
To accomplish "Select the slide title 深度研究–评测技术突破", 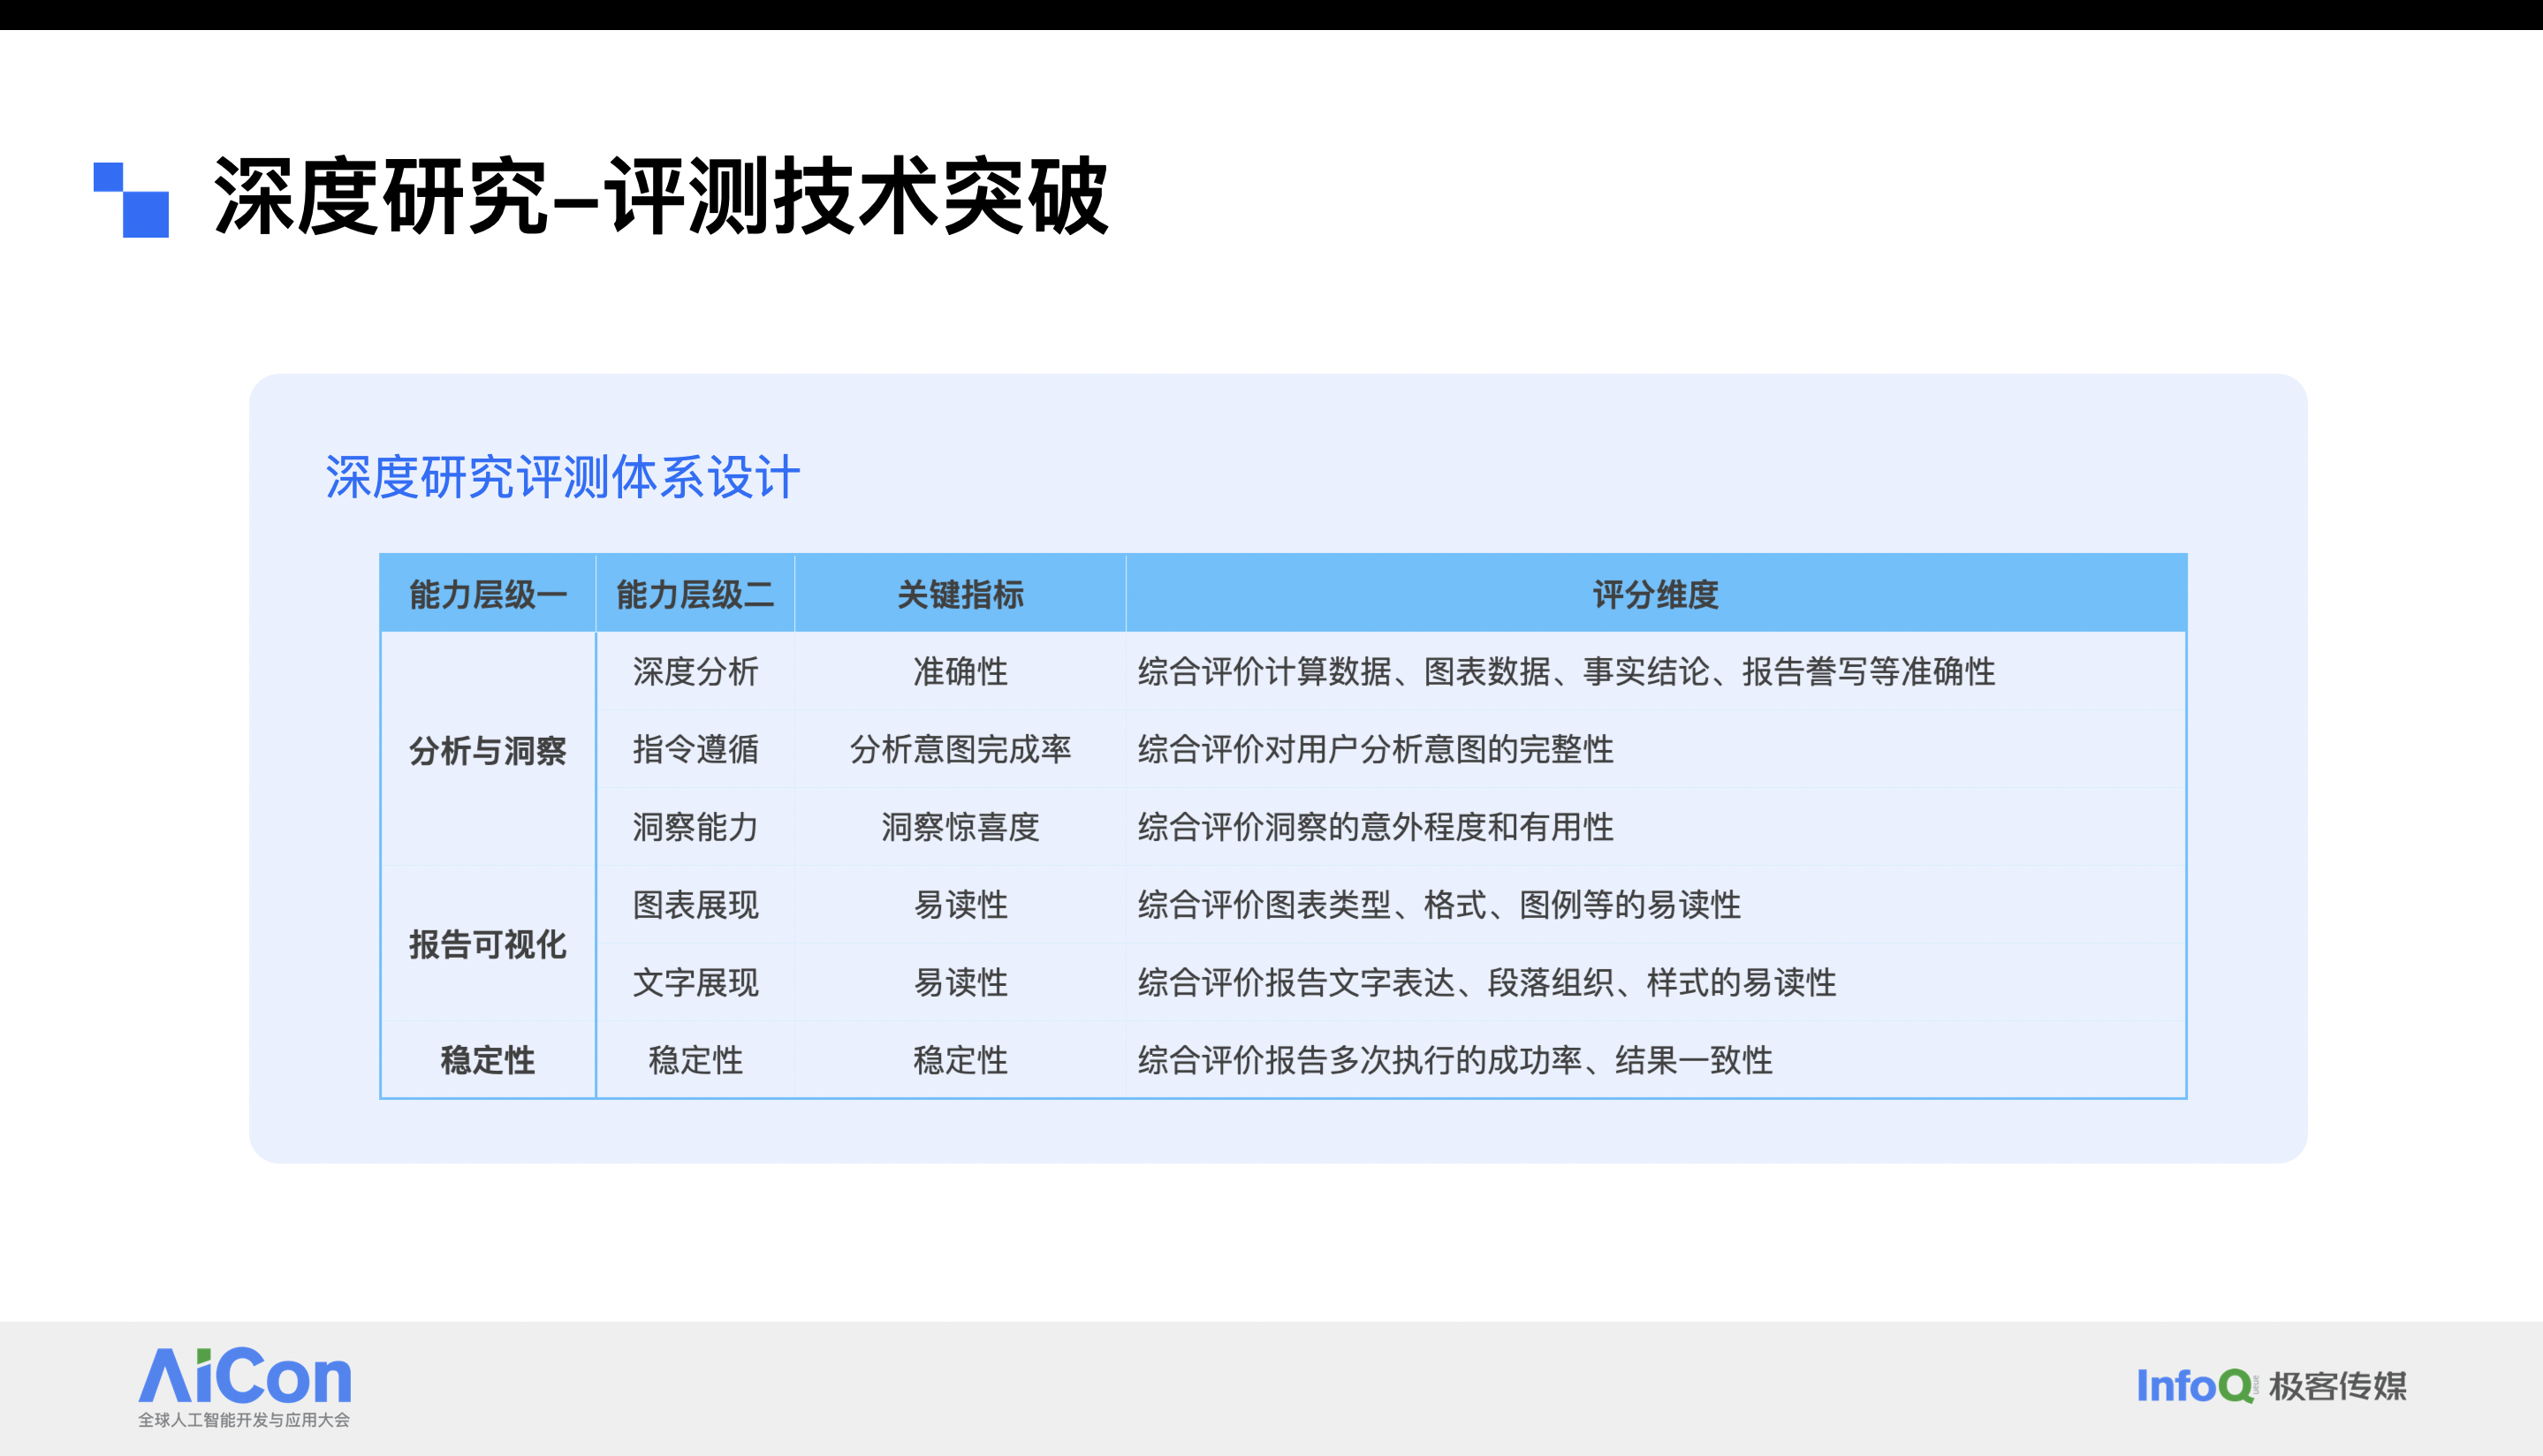I will 661,197.
